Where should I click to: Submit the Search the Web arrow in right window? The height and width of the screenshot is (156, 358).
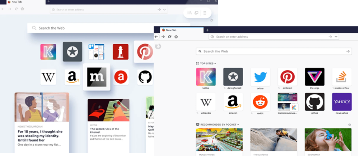point(348,51)
